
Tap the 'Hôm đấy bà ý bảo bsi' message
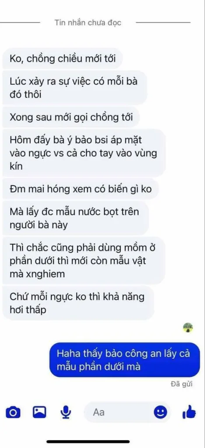(x=85, y=153)
